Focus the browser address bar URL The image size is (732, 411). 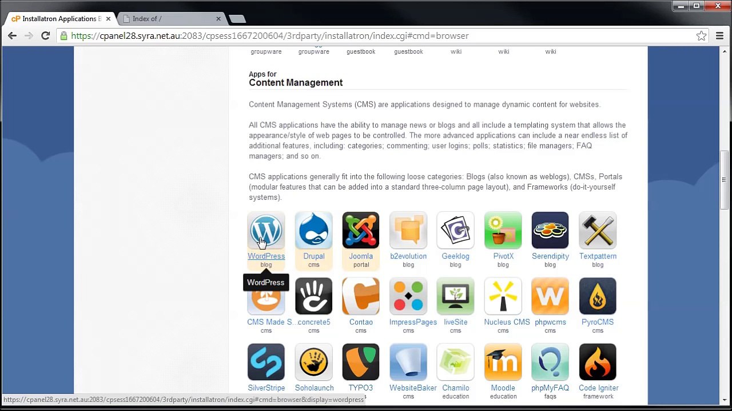point(377,36)
